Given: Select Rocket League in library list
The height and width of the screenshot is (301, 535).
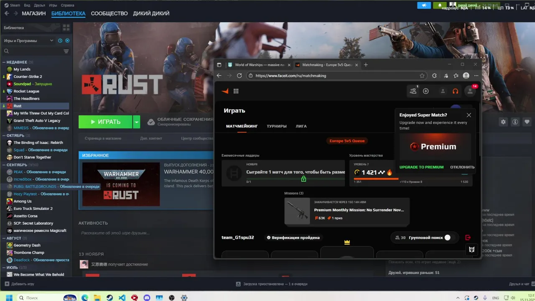Looking at the screenshot, I should [x=26, y=91].
